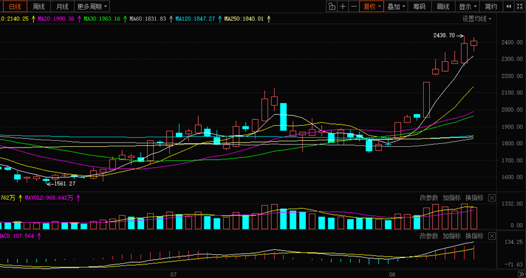
Task: Open the 叠加 overlay dropdown
Action: click(396, 6)
